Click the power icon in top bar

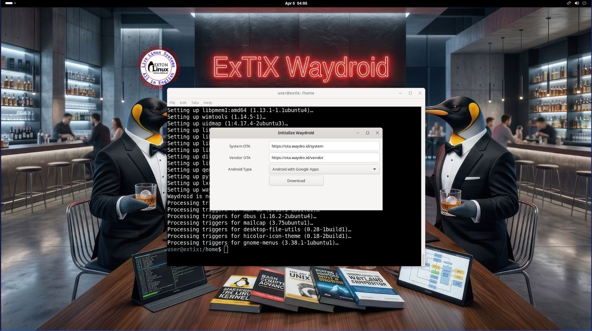[584, 3]
